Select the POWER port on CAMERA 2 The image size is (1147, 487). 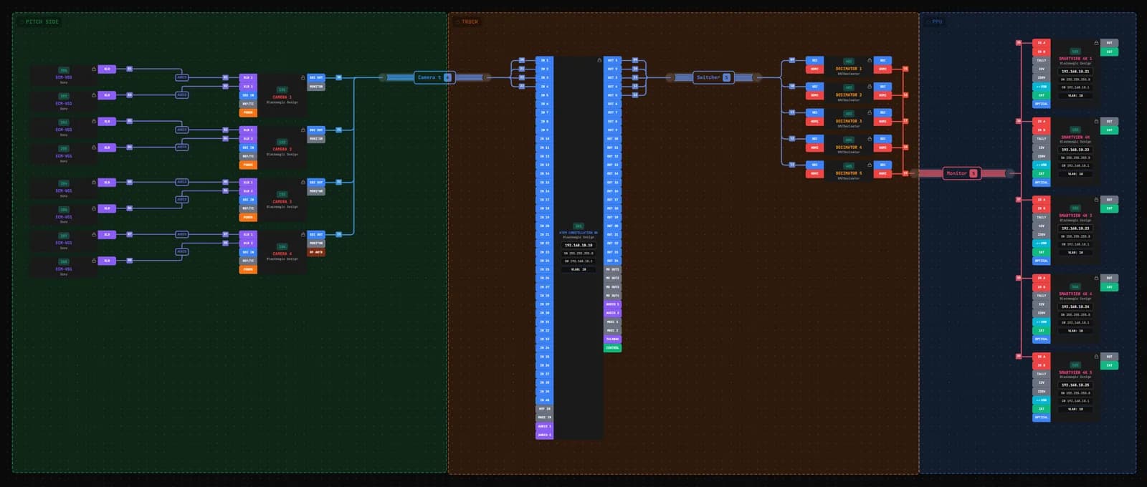pos(248,165)
